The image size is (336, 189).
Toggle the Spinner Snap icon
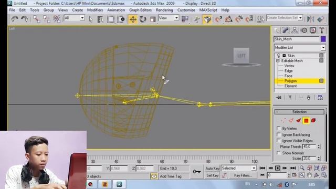tap(249, 19)
